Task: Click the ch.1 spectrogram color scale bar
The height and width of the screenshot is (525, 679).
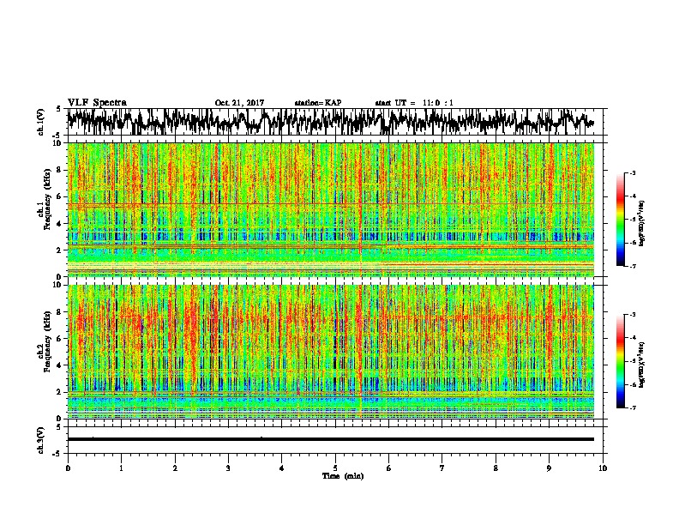Action: pos(620,220)
